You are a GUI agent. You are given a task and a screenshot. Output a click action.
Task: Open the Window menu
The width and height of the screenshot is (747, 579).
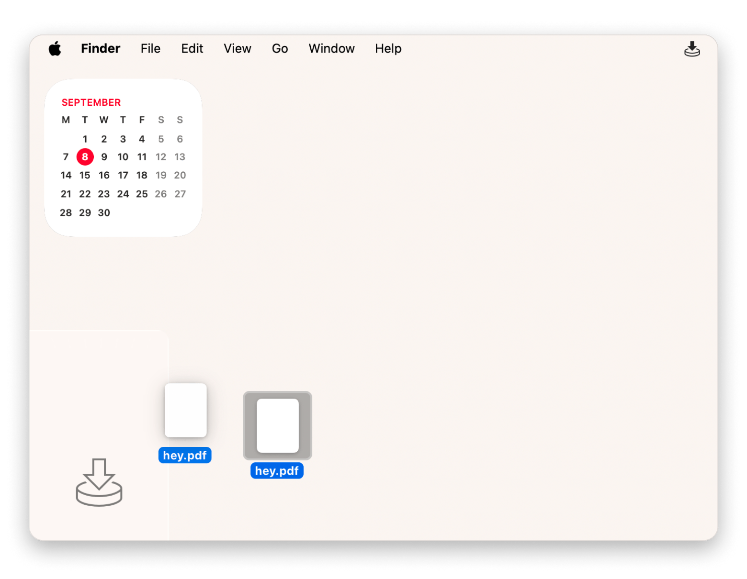point(331,48)
